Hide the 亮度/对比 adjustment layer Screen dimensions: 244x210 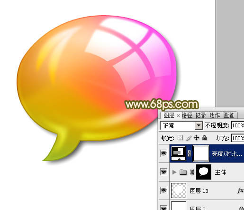(x=163, y=153)
